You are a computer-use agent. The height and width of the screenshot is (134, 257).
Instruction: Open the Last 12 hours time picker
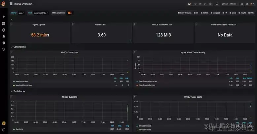[x=230, y=4]
